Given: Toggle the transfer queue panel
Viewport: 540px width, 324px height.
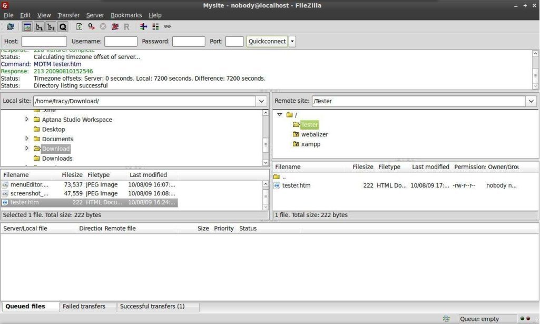Looking at the screenshot, I should click(63, 26).
